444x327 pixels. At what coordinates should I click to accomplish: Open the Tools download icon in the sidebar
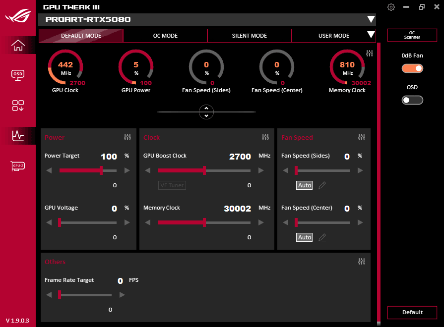coord(18,106)
